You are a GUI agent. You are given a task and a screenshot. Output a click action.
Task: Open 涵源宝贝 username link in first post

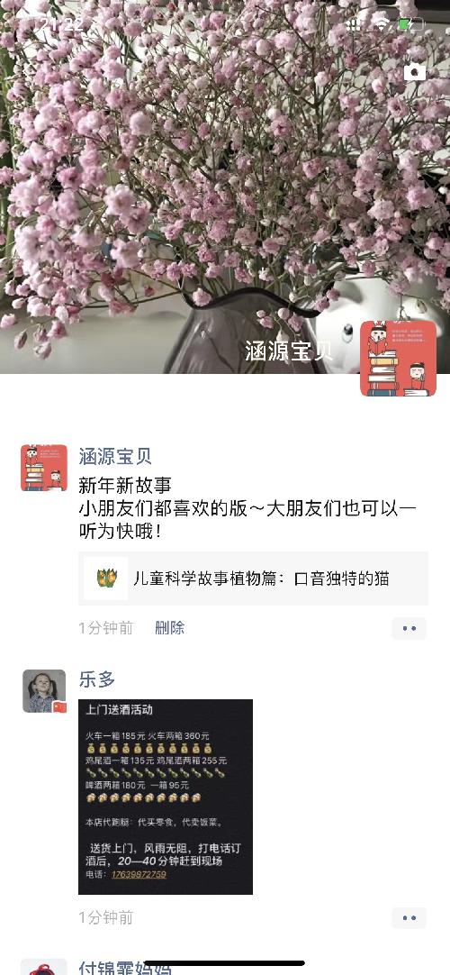tap(115, 456)
